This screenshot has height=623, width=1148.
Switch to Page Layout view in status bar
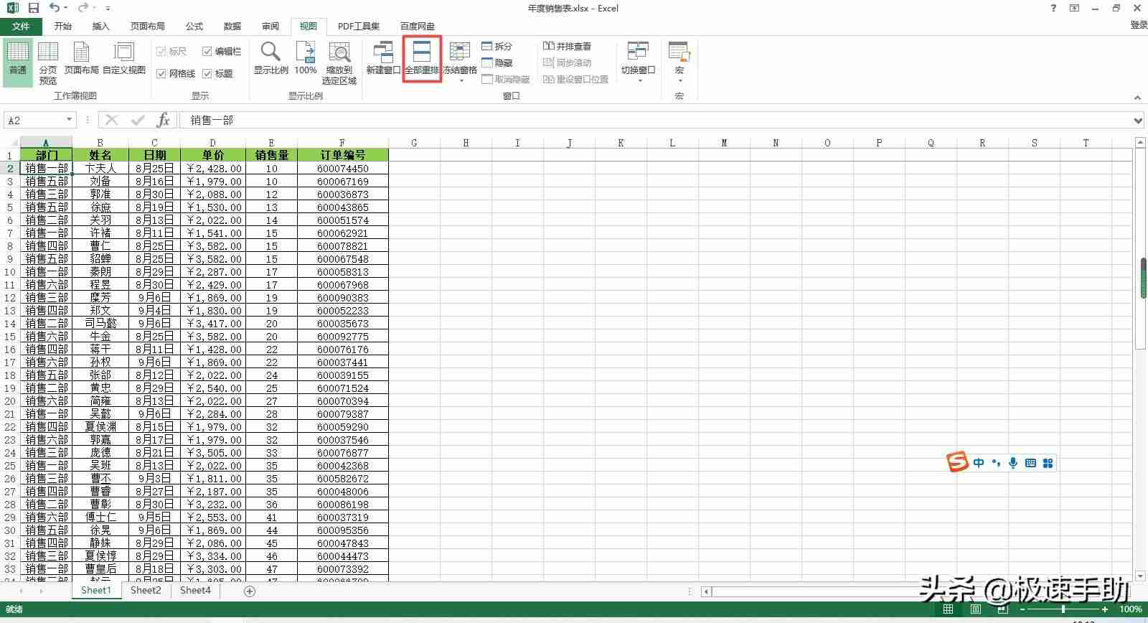(976, 609)
